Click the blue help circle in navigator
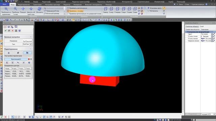216x121 pixels. coord(20,31)
